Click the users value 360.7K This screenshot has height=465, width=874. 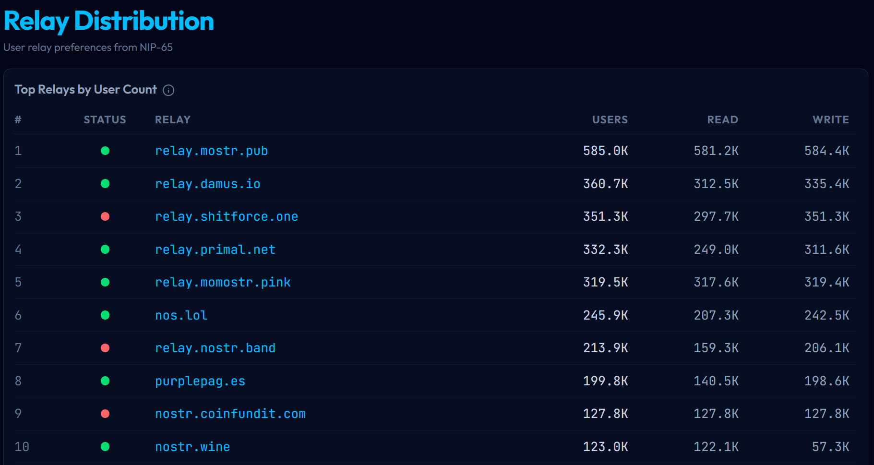coord(605,184)
